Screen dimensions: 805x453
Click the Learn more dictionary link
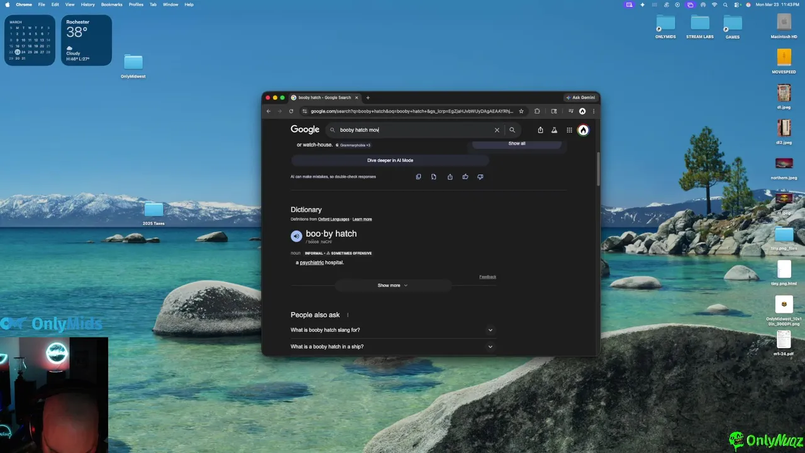pos(362,219)
